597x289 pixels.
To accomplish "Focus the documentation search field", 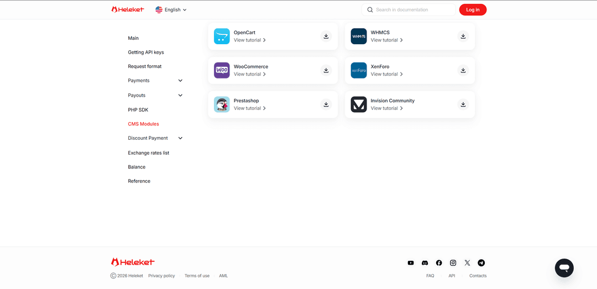I will [x=412, y=10].
